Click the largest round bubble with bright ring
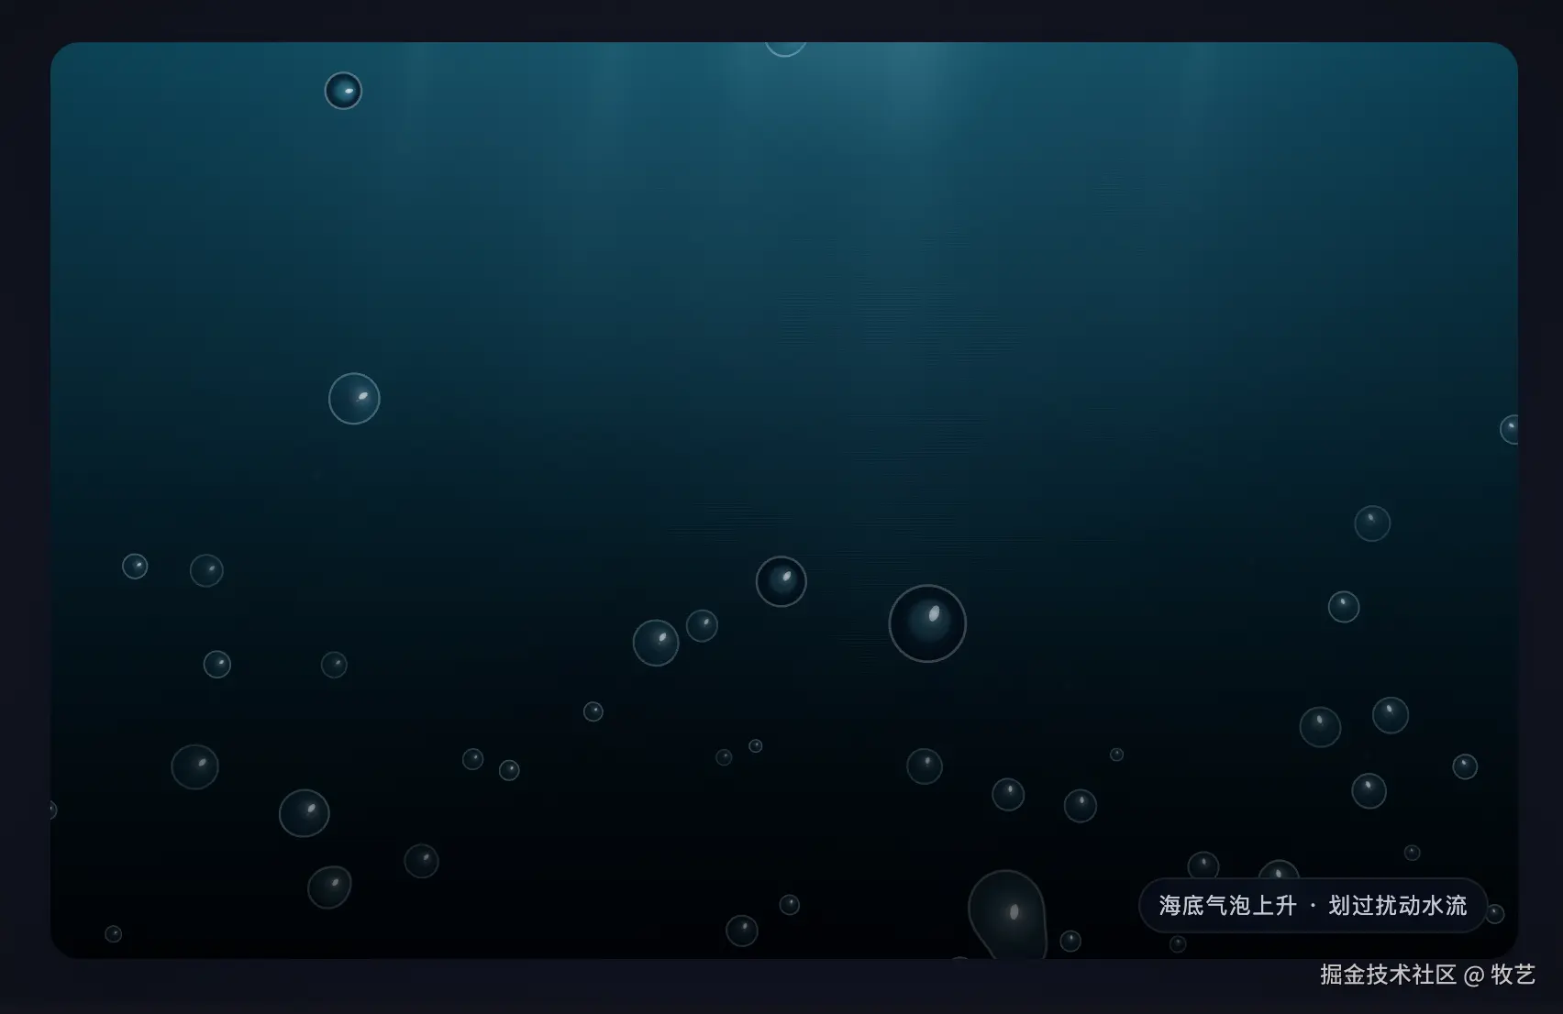This screenshot has height=1014, width=1563. 927,623
